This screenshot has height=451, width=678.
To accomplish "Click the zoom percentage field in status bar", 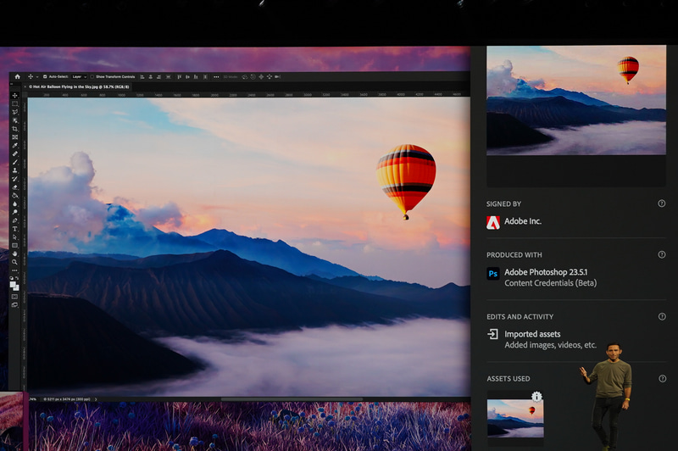I will tap(33, 399).
